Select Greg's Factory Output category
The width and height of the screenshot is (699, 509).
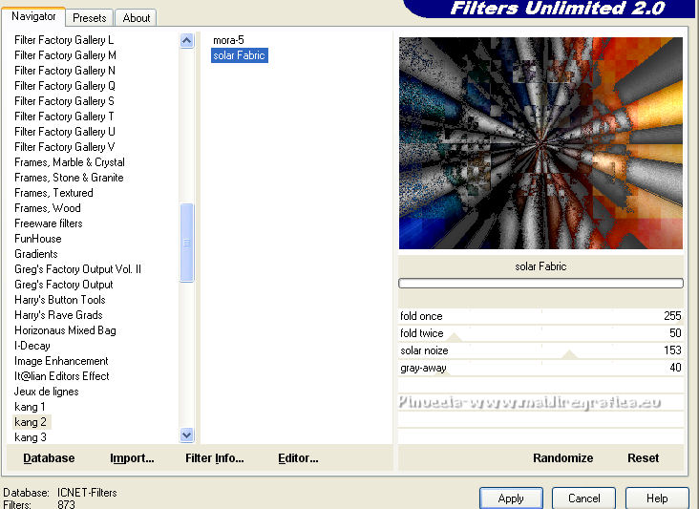click(64, 285)
